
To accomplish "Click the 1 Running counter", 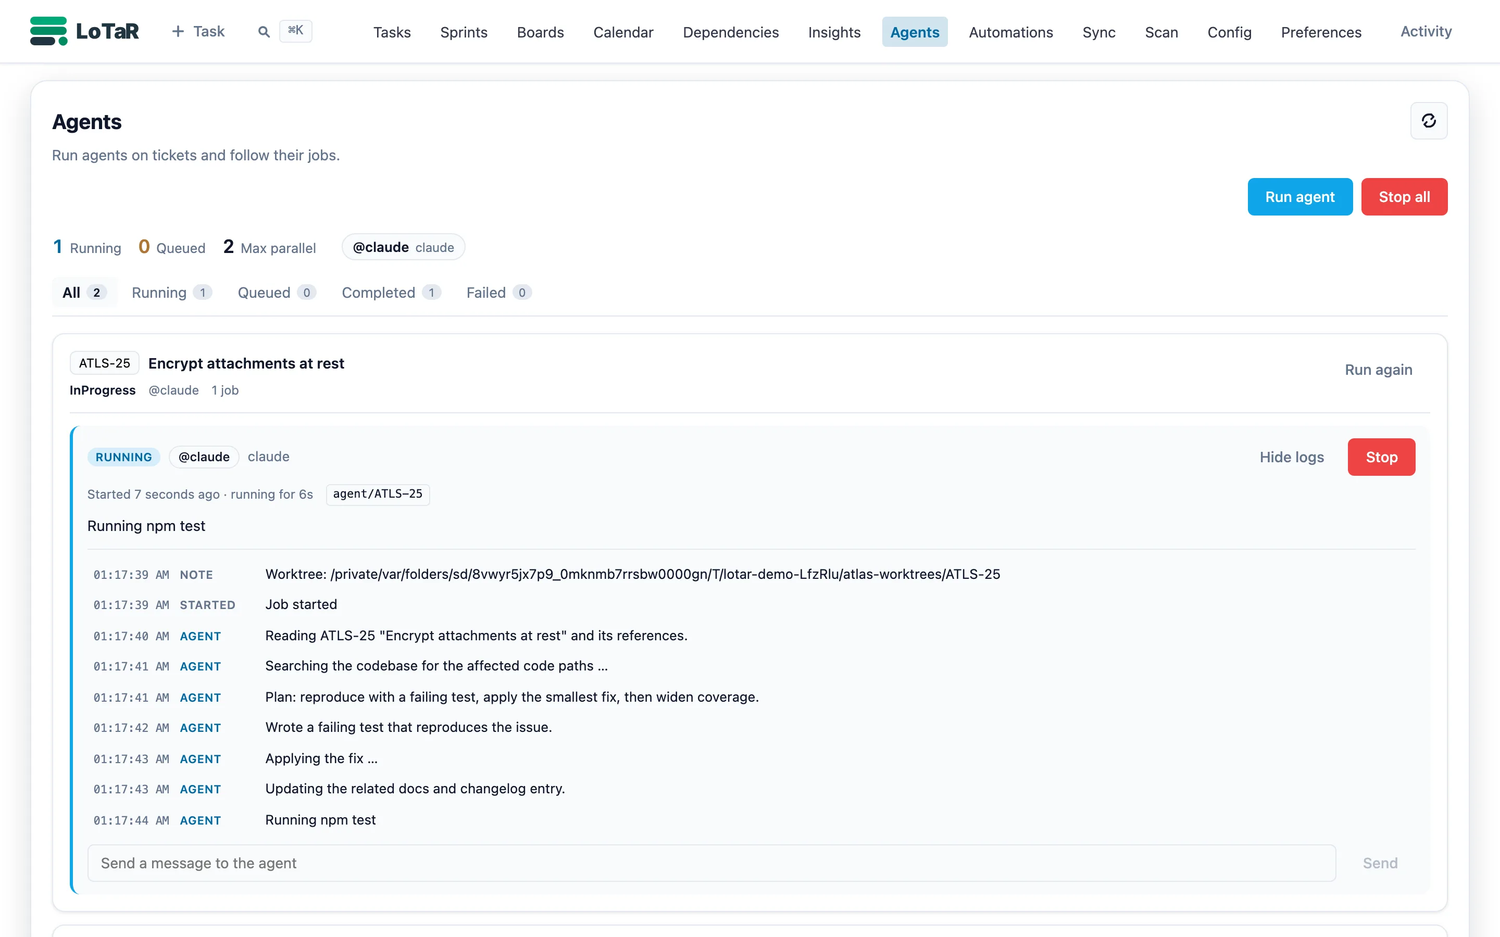I will (87, 247).
